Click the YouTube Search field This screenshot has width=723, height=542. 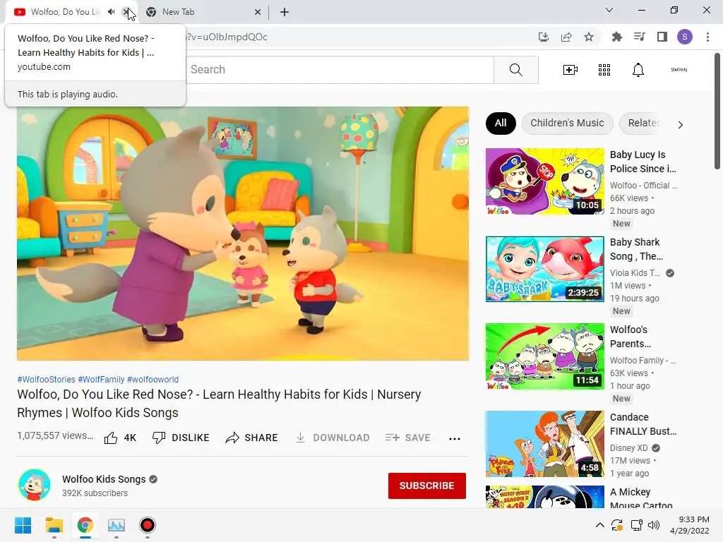click(x=340, y=70)
